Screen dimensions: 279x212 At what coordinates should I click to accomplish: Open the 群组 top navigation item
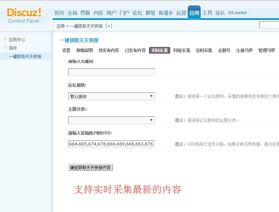150,13
